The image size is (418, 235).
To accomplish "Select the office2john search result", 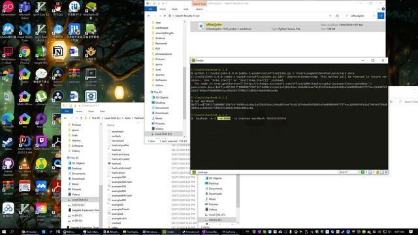I will point(287,27).
